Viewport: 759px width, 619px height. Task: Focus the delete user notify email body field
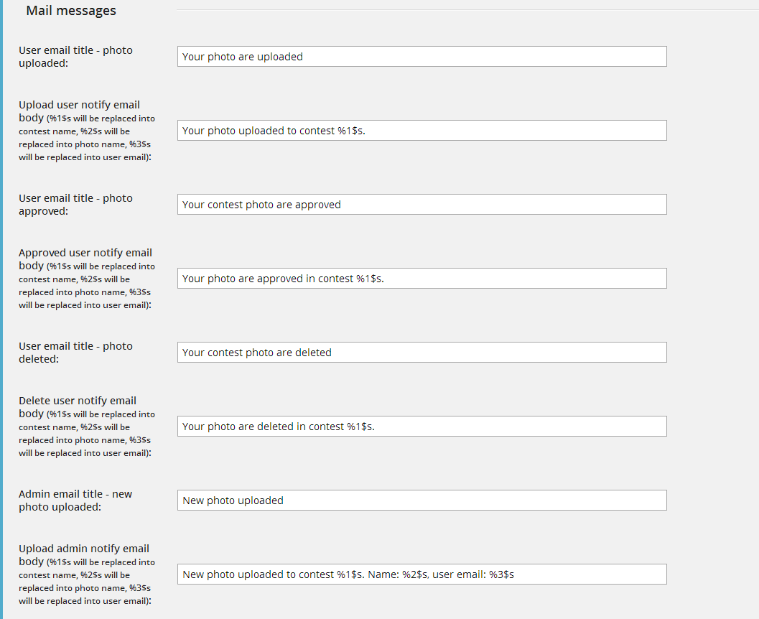[422, 427]
